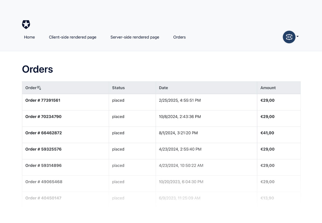Click the Date column header
322x223 pixels.
point(164,88)
